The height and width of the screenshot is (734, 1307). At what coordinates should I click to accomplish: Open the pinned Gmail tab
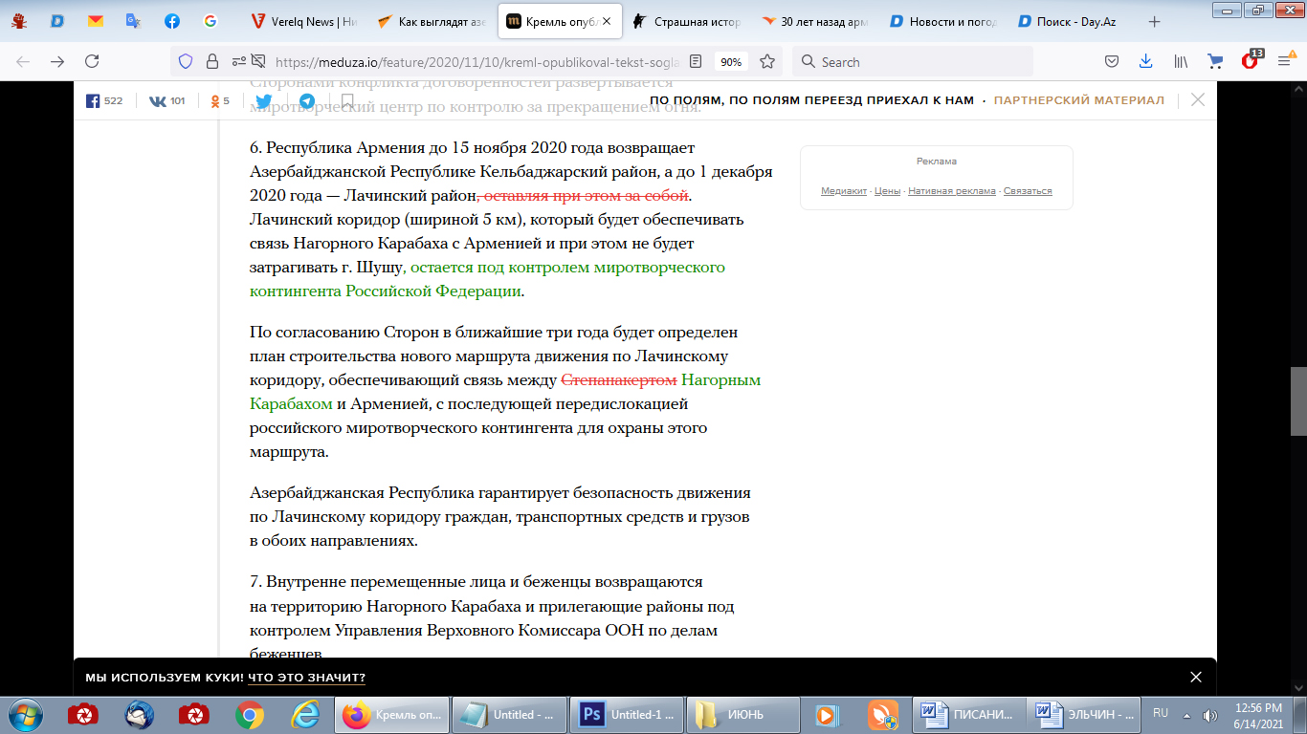coord(96,21)
